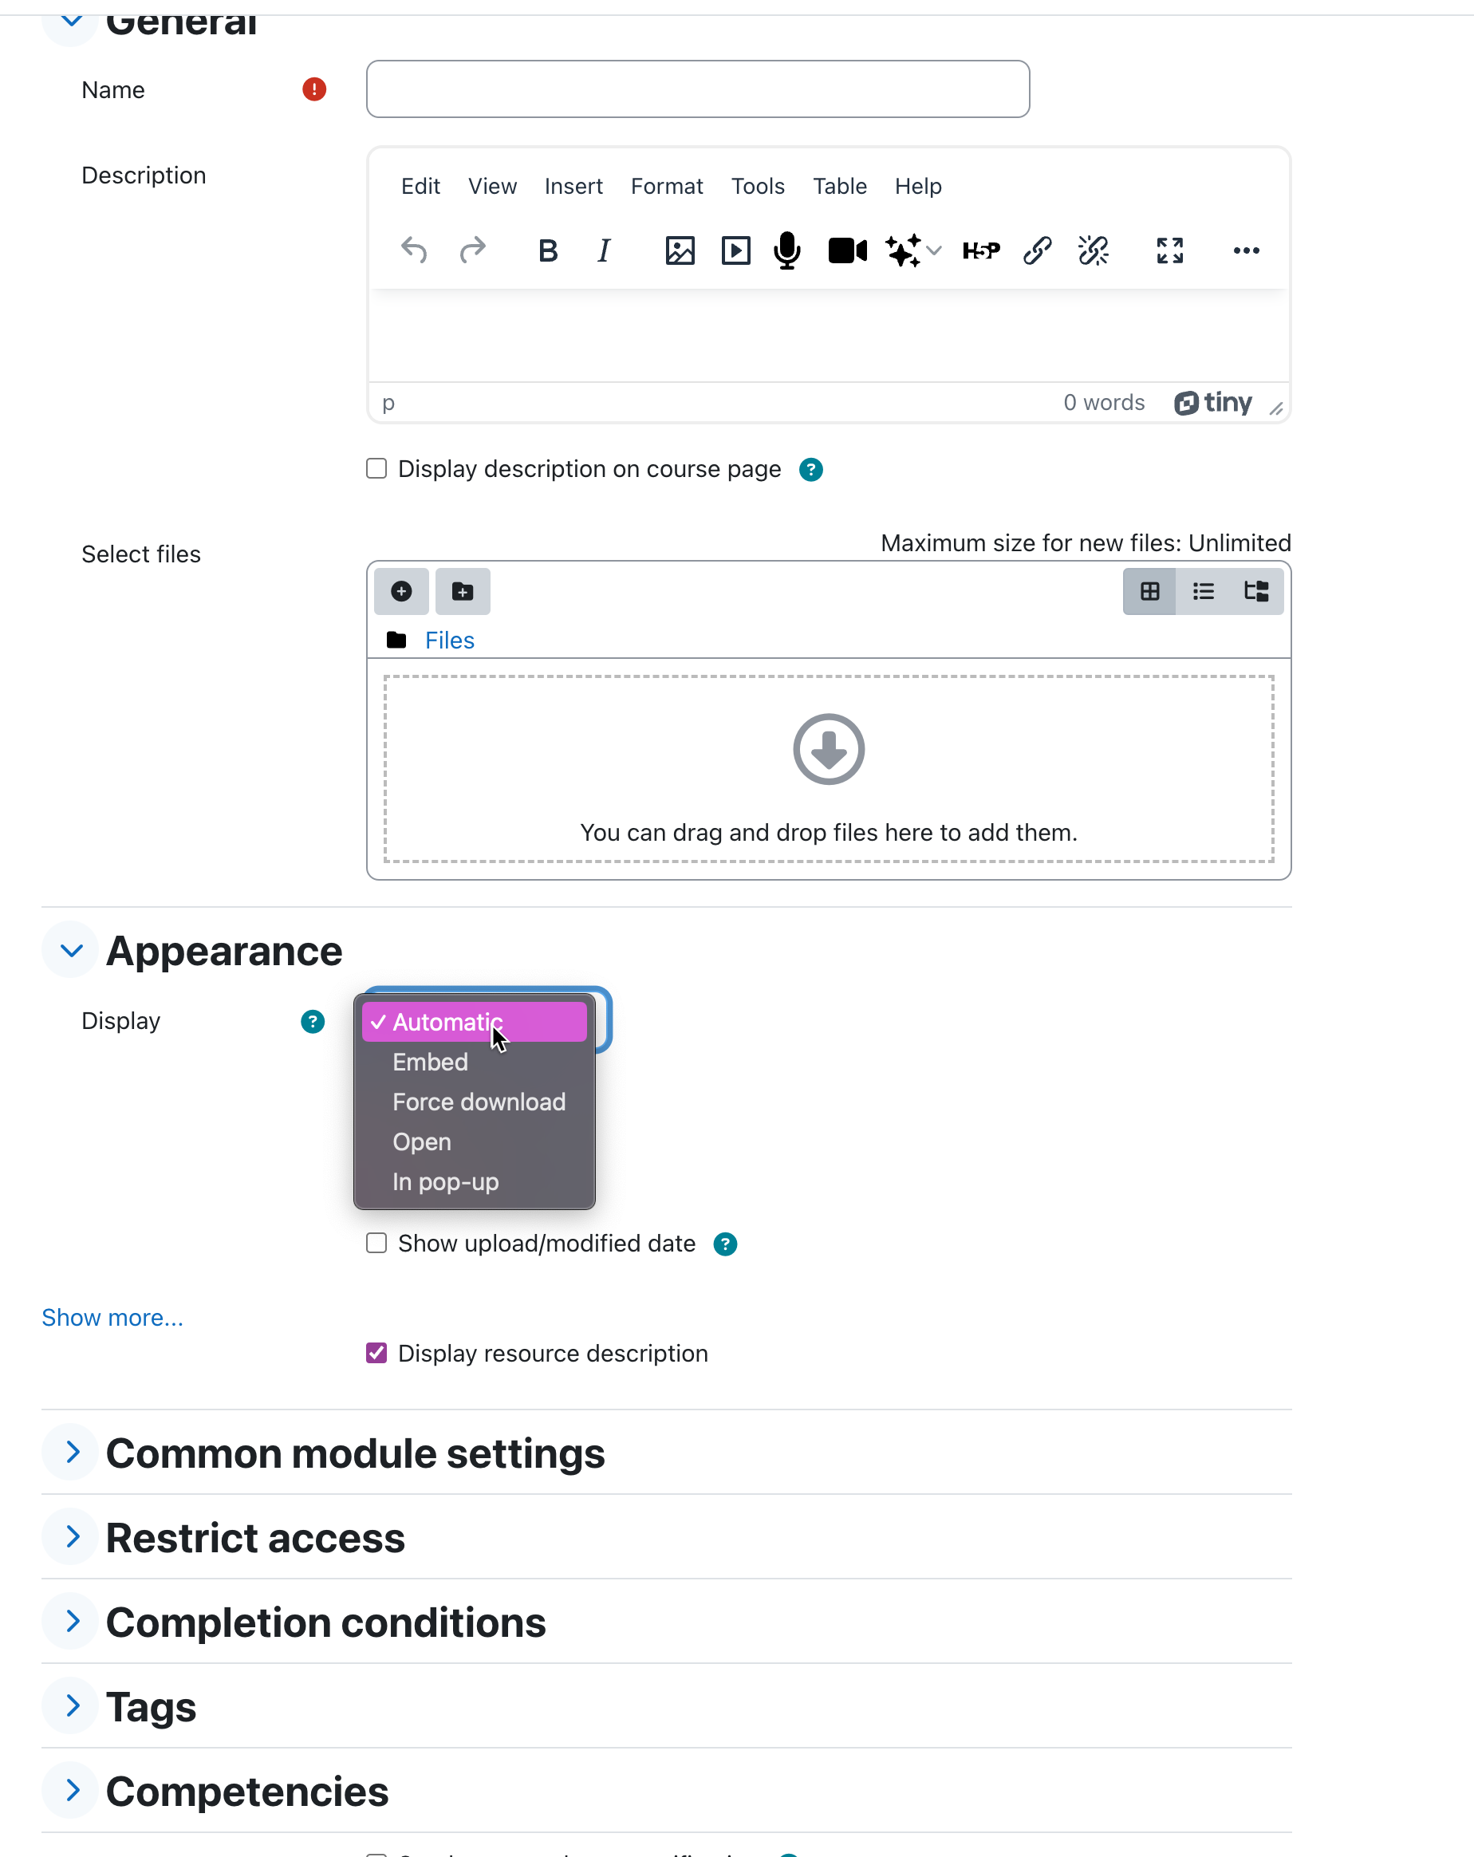The image size is (1474, 1857).
Task: Expand the Completion conditions section
Action: (72, 1622)
